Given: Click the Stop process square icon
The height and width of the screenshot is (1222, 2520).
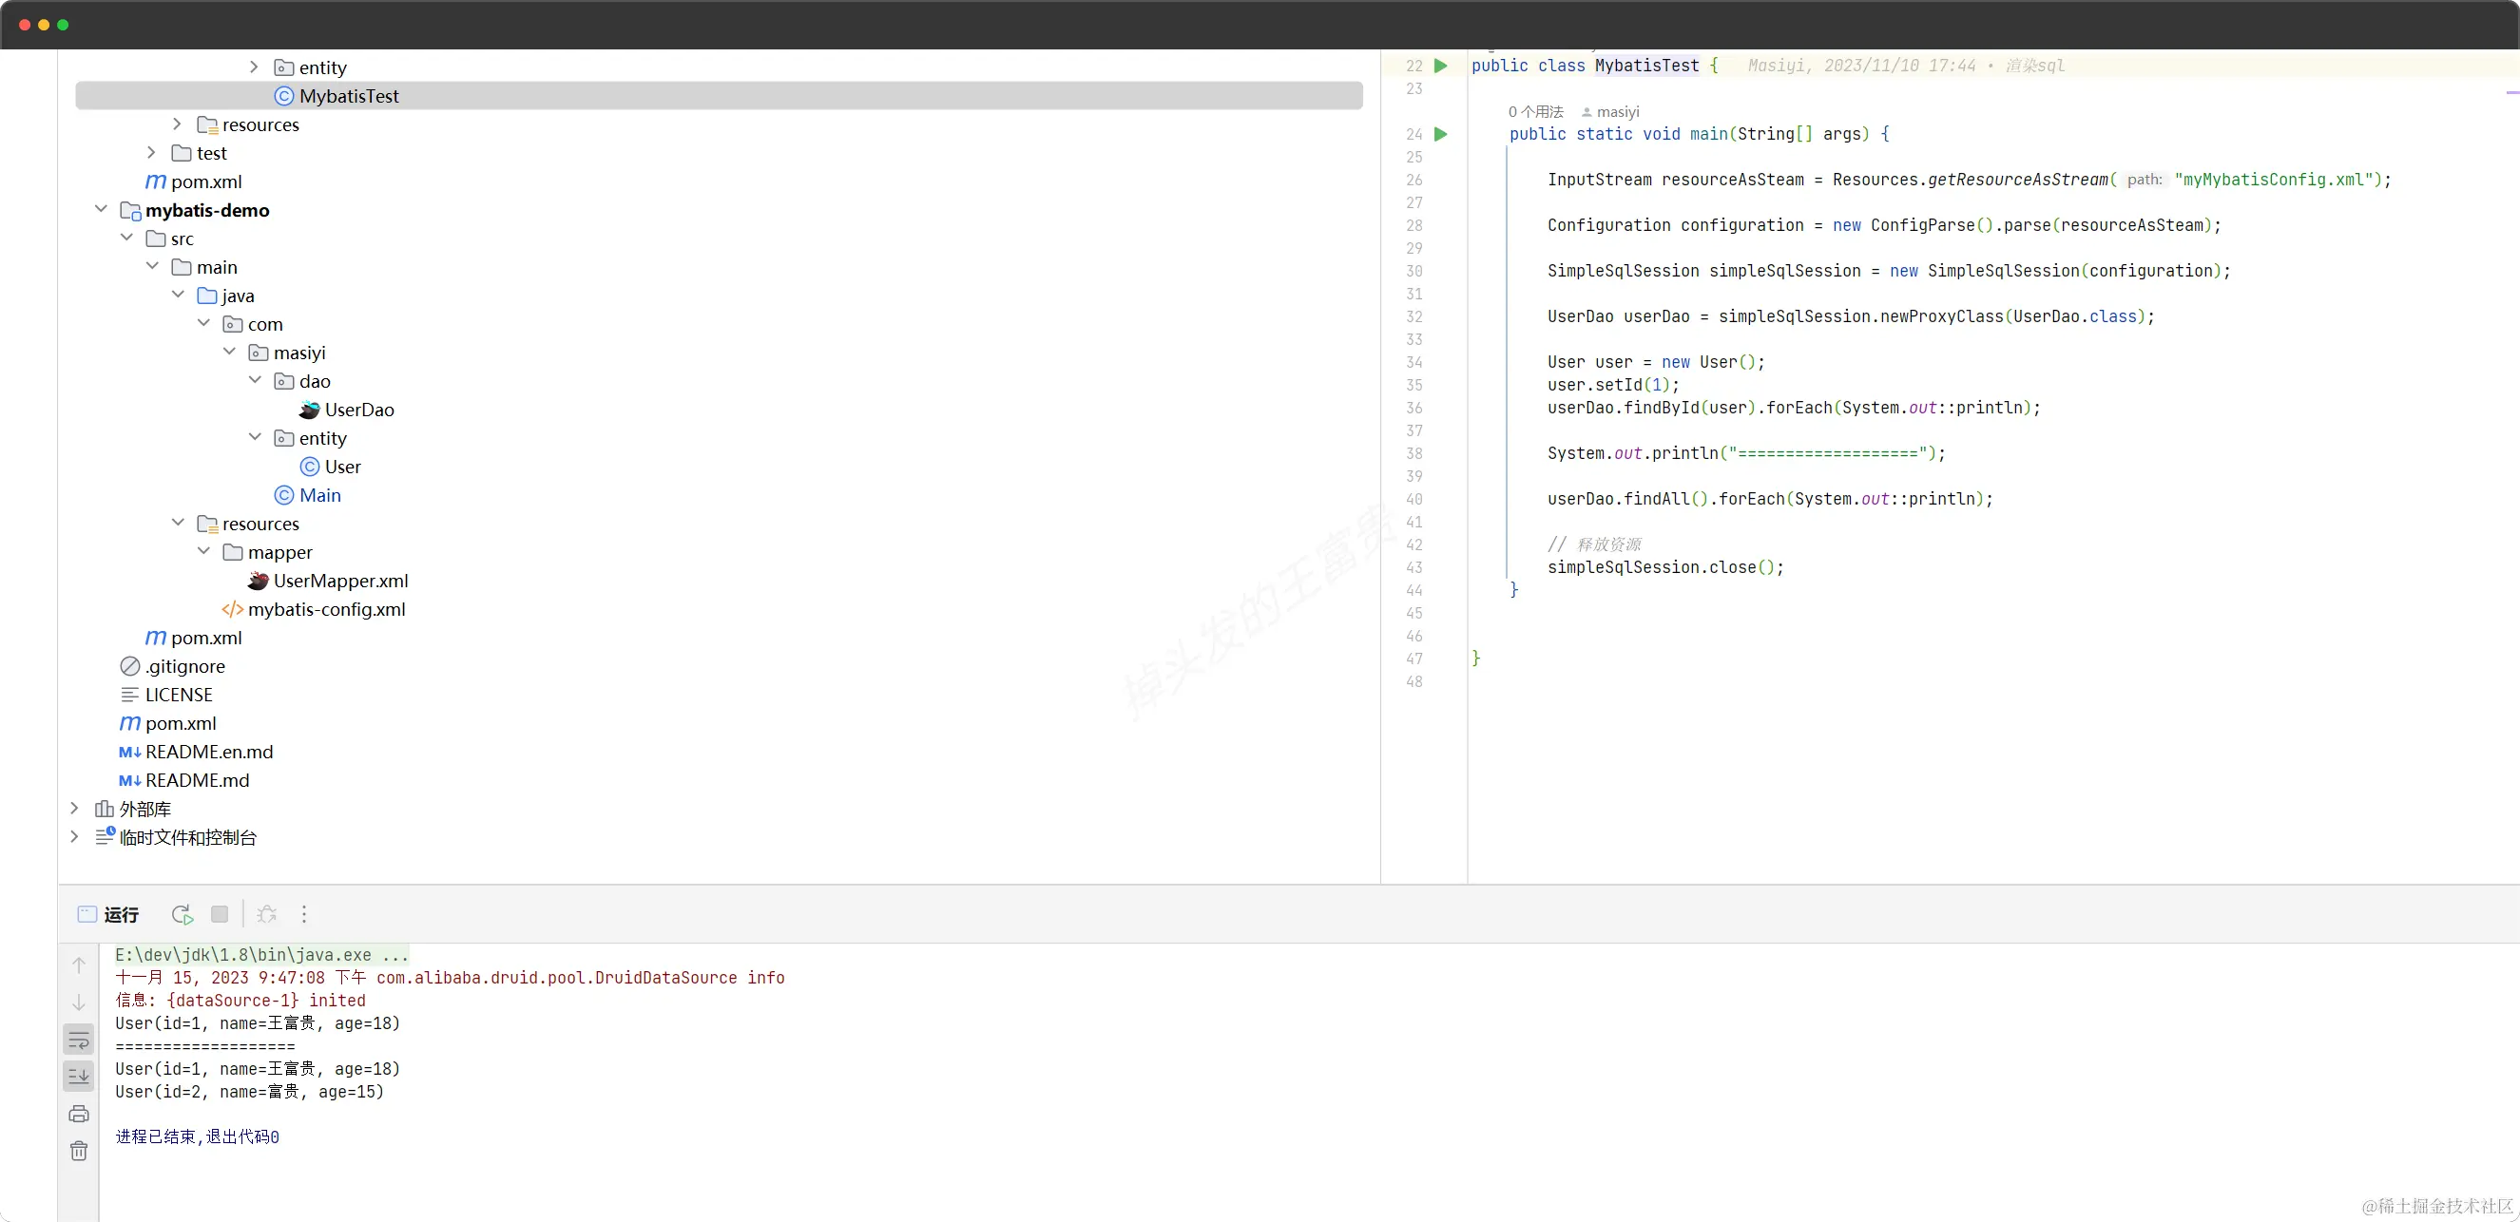Looking at the screenshot, I should 221,914.
